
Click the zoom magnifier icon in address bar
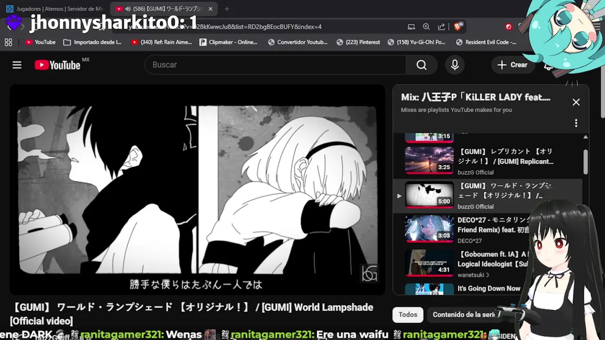[x=426, y=27]
